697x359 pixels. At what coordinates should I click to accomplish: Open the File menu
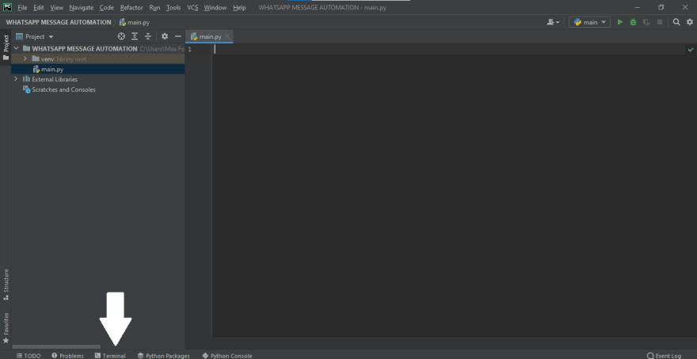pos(22,8)
